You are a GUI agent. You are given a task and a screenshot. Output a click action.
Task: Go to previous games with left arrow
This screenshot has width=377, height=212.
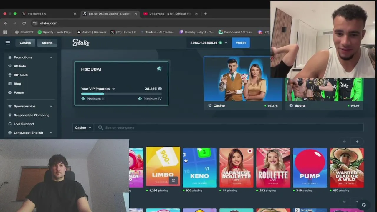[x=344, y=142]
